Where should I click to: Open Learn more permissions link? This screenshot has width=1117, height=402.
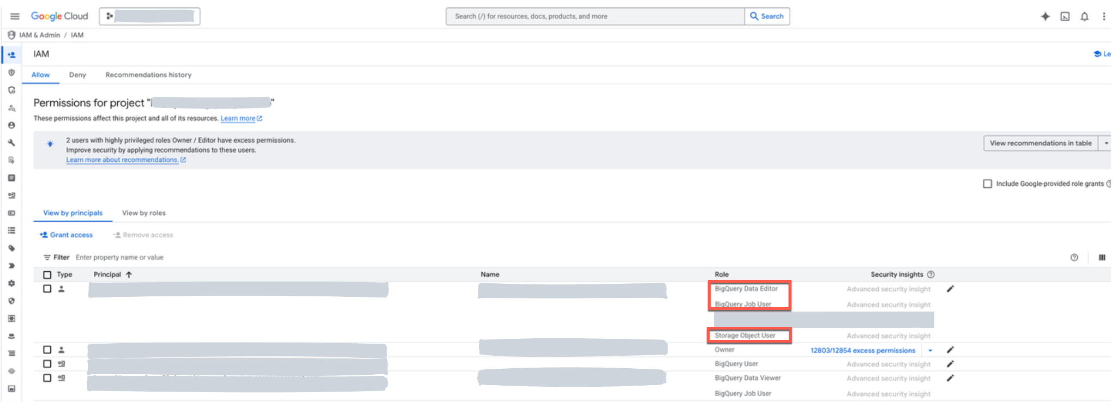(241, 118)
